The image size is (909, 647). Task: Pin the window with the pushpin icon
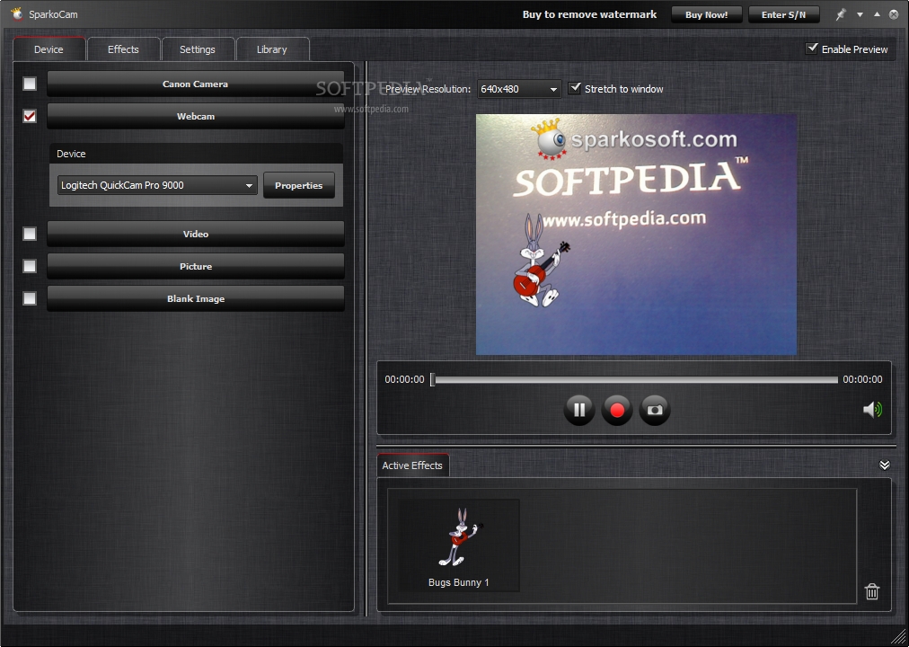tap(841, 14)
